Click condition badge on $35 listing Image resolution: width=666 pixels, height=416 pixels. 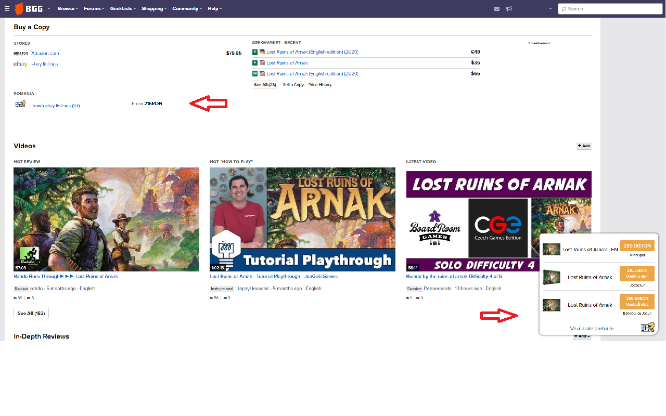tap(255, 62)
